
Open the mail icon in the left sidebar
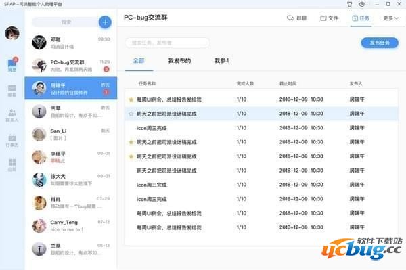[x=12, y=91]
